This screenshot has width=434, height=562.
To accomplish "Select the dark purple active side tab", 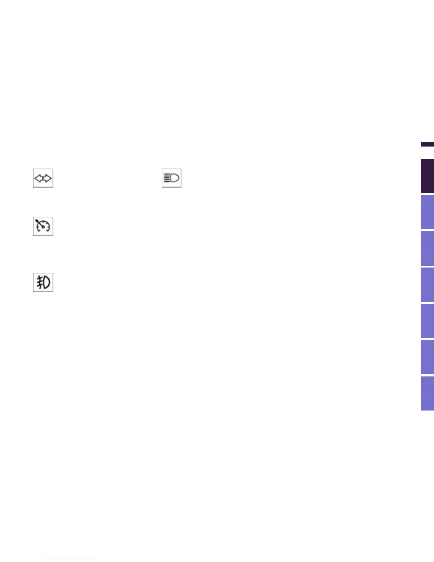I will [427, 176].
